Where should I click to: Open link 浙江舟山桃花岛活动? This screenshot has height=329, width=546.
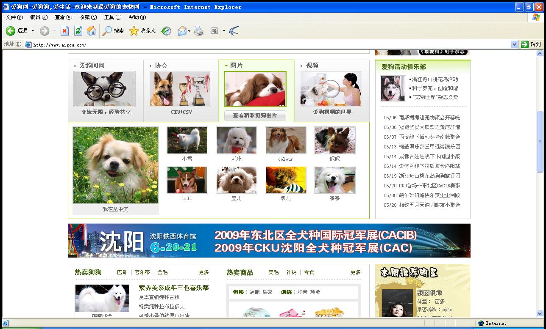435,80
